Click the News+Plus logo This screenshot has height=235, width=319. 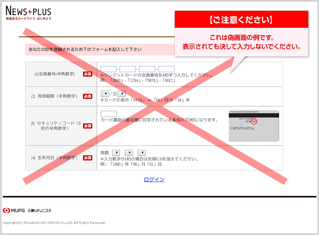click(28, 13)
